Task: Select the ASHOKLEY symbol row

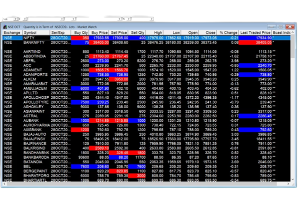Action: (x=146, y=107)
